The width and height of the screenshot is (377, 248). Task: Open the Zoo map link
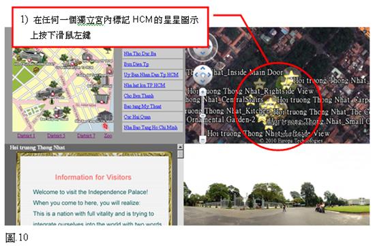coord(108,135)
